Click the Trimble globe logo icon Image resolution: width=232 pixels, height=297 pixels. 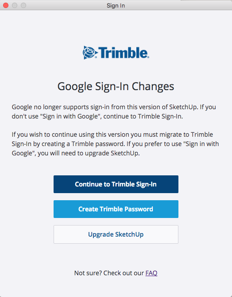click(90, 52)
